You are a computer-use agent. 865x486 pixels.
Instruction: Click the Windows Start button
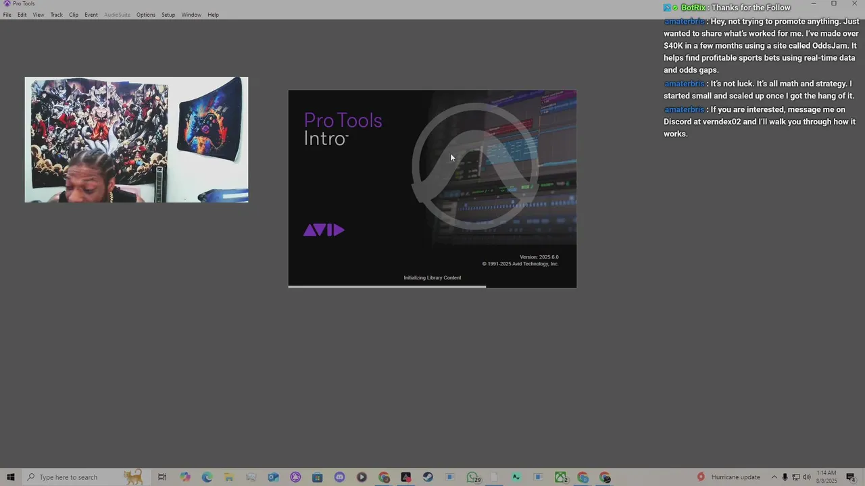click(10, 477)
